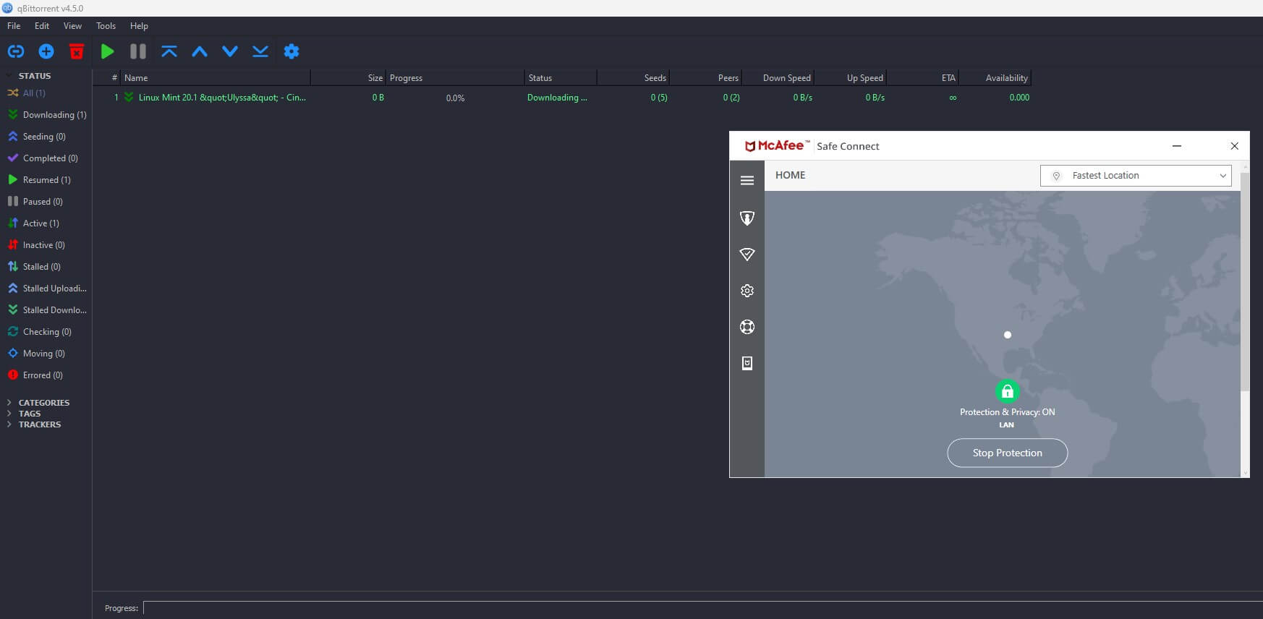Sort by Up Speed column header
The image size is (1263, 619).
pyautogui.click(x=850, y=78)
